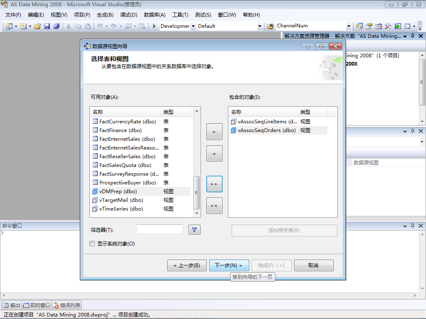
Task: Select FactInternetSales (dbo) table row
Action: (x=141, y=139)
